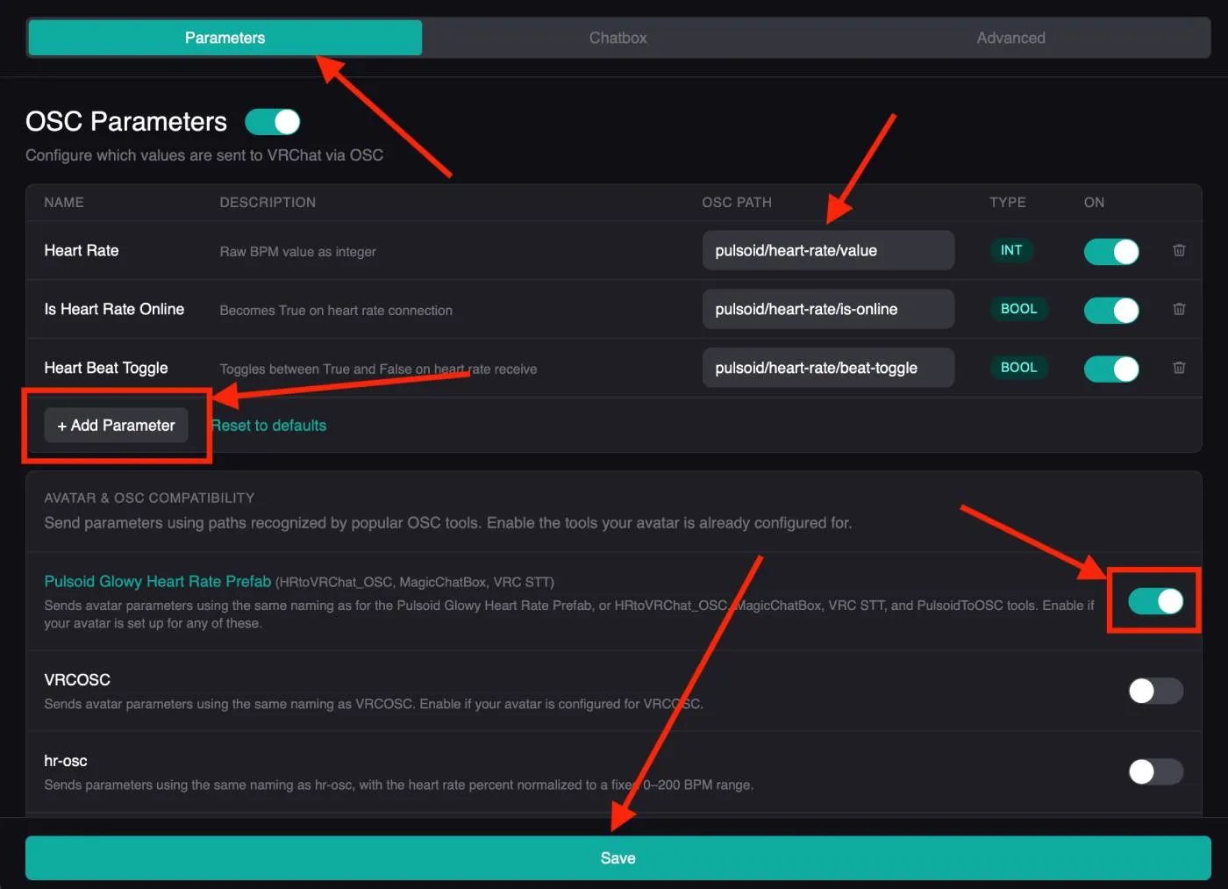Click the ON column header
Screen dimensions: 1228x889
(1094, 203)
